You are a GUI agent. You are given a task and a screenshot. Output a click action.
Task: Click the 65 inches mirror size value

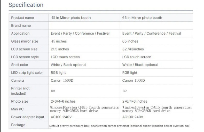click(x=130, y=41)
